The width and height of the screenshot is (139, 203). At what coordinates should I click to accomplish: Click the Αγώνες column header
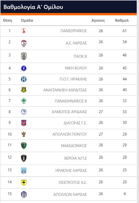point(98,20)
